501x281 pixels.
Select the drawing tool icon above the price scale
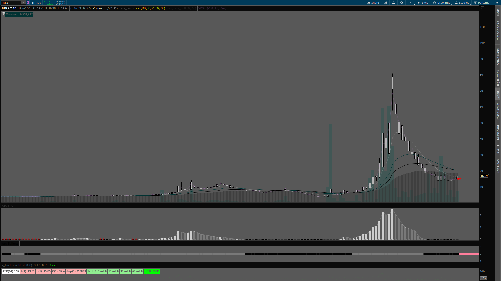click(x=482, y=8)
